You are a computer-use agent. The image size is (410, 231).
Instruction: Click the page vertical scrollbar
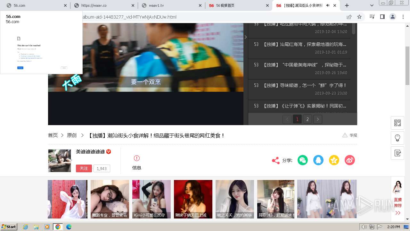point(407,66)
